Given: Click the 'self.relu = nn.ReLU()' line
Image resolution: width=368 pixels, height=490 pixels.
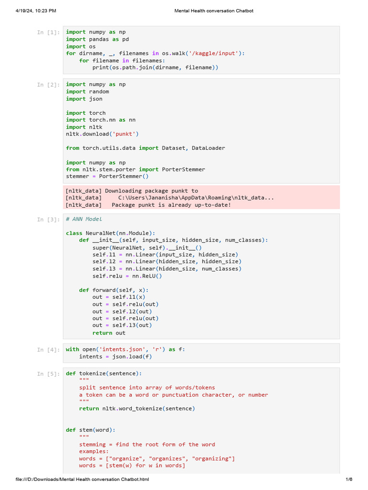Looking at the screenshot, I should pyautogui.click(x=127, y=276).
